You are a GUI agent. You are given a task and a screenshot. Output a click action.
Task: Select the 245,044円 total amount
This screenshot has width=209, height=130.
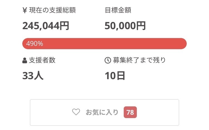46,26
